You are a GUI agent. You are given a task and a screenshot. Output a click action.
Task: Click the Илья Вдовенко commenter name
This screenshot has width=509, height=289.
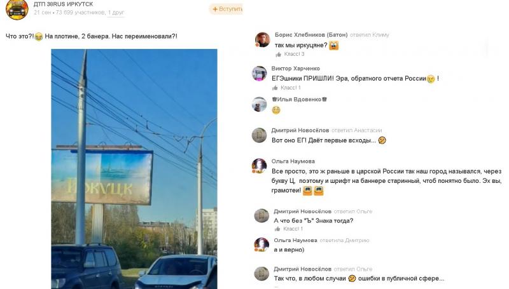click(x=299, y=100)
